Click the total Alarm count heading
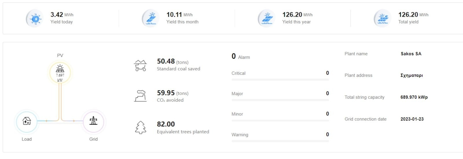Viewport: 463px width, 159px height. click(x=240, y=56)
